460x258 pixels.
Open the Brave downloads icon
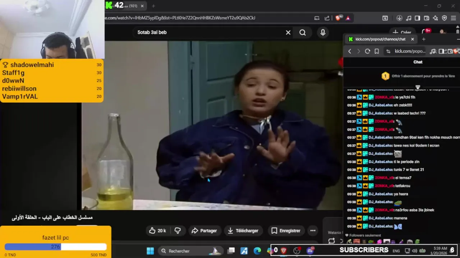pos(399,18)
